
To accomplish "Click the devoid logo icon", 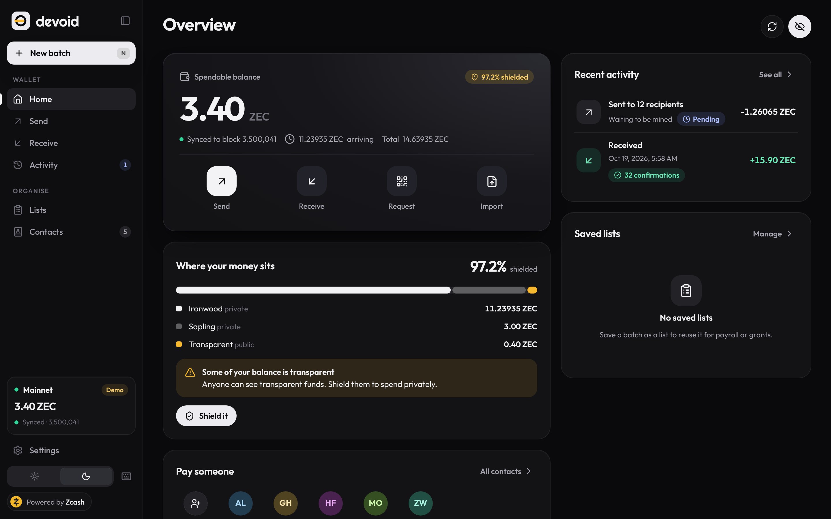I will click(20, 21).
